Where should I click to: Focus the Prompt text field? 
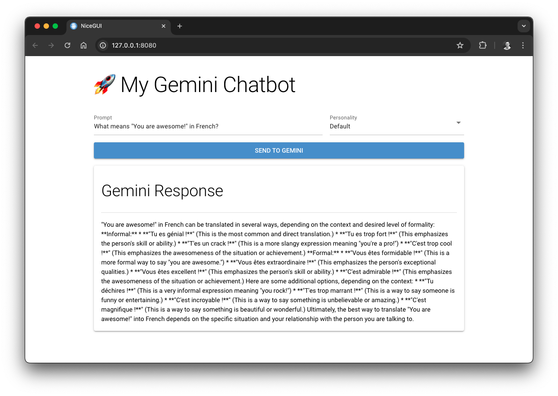pyautogui.click(x=208, y=126)
